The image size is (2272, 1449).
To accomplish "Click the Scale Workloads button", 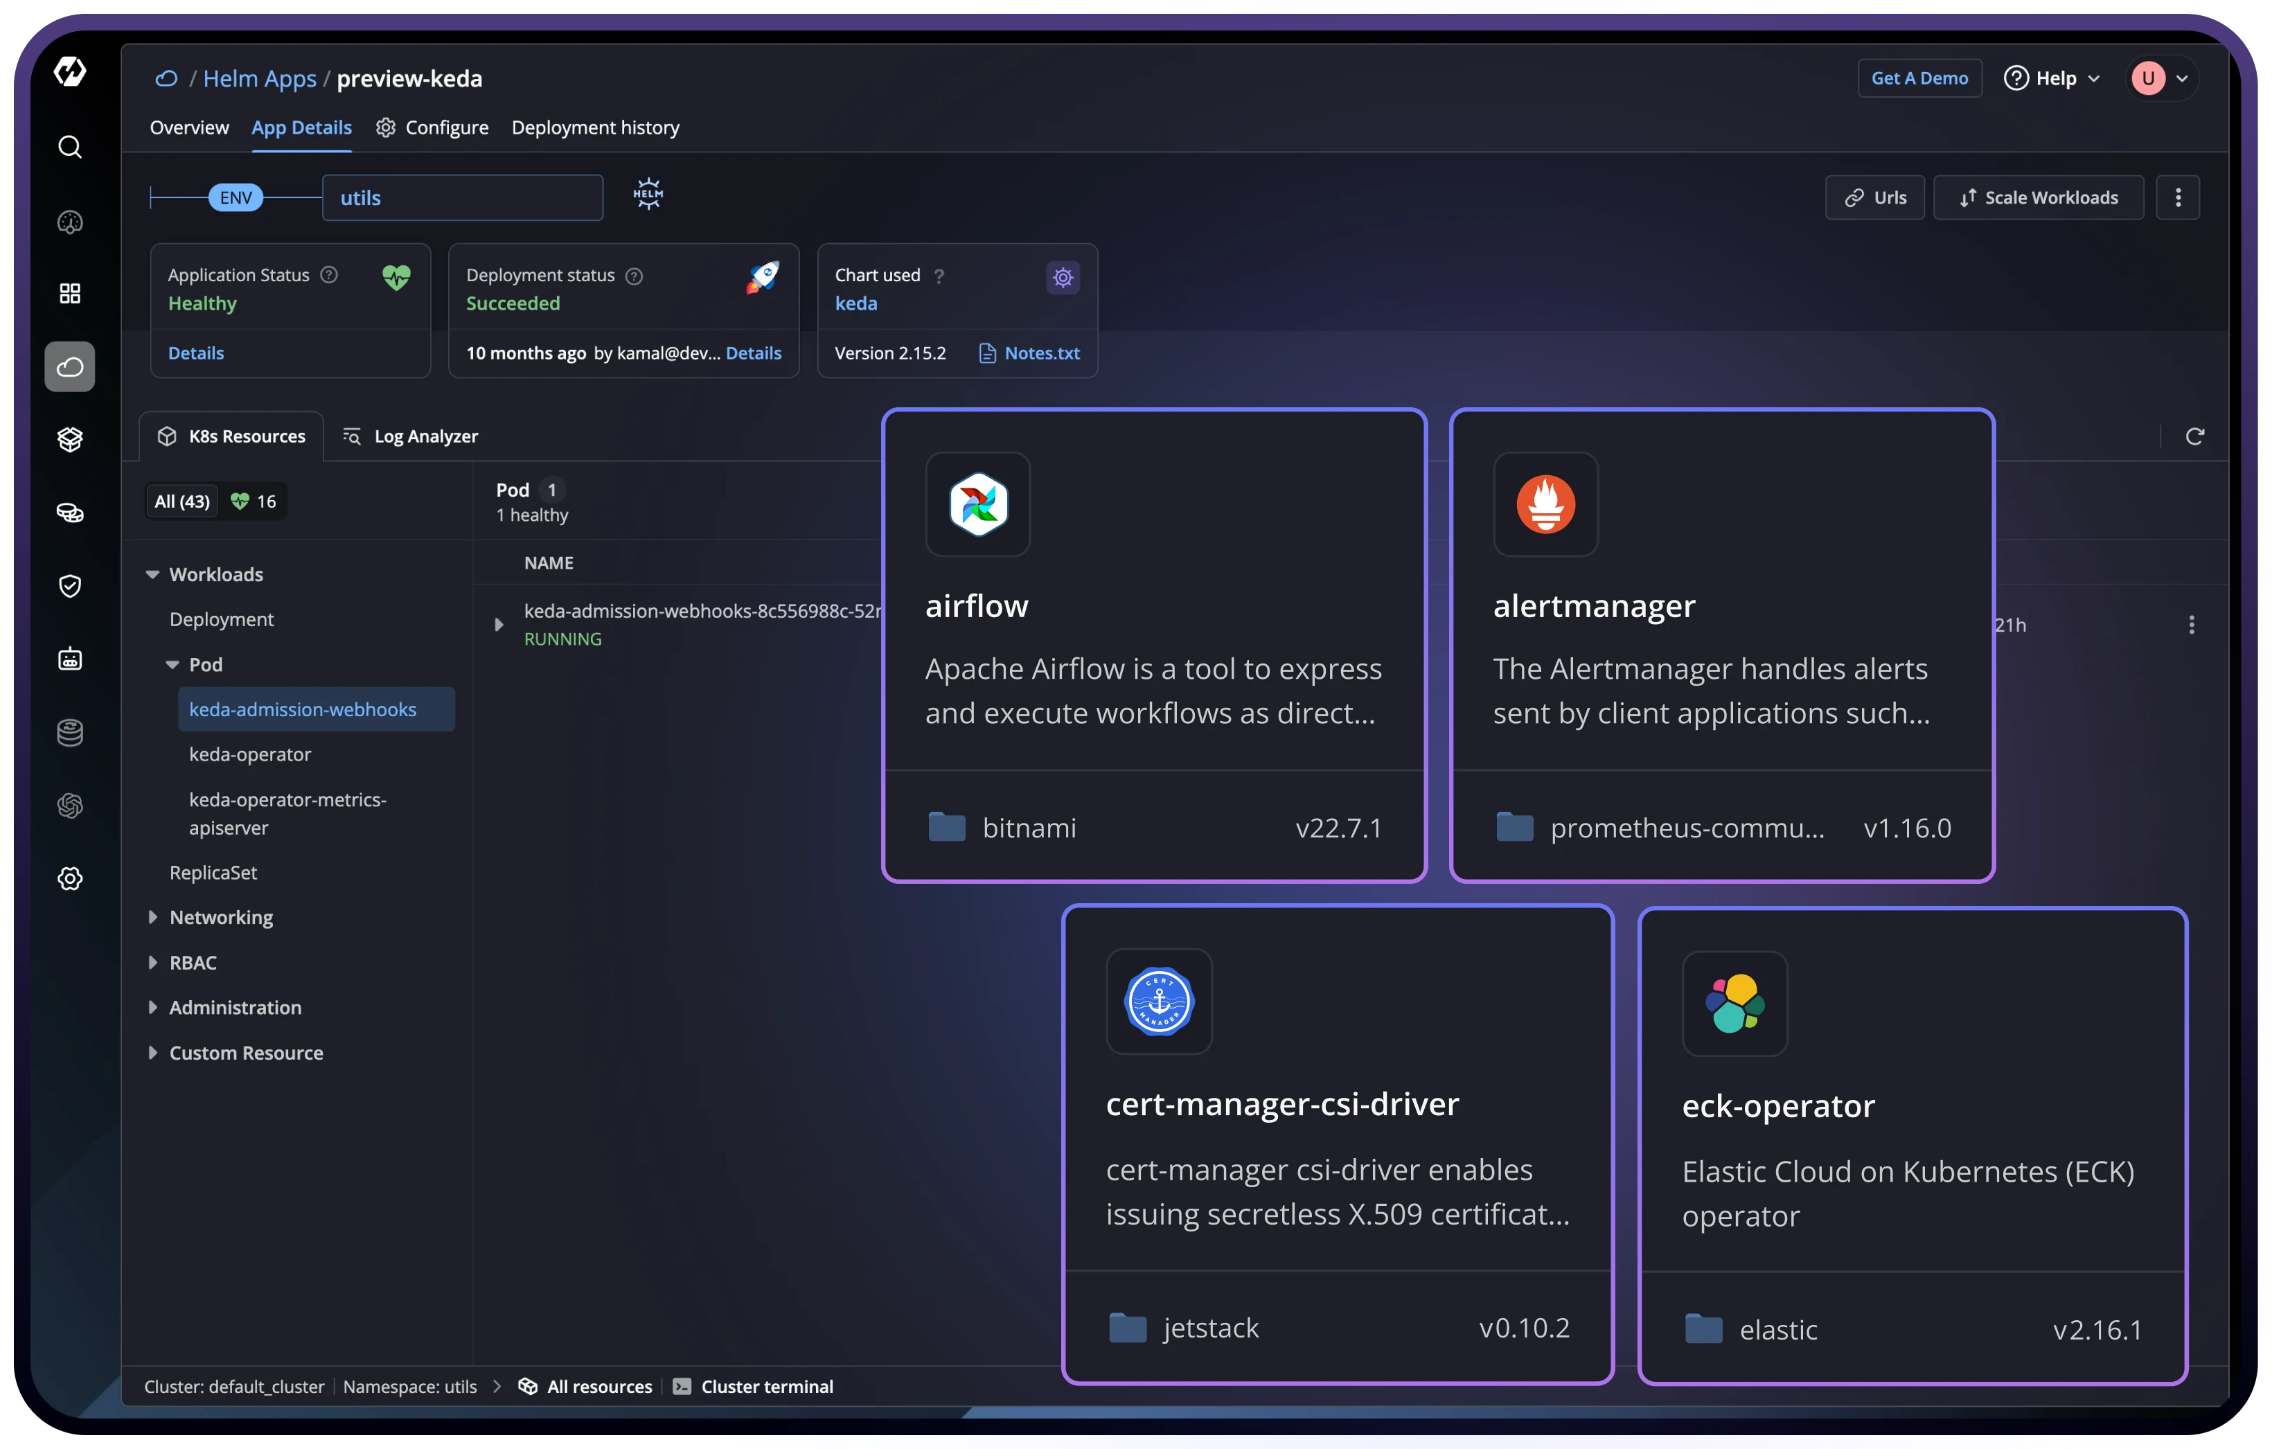I will pos(2038,197).
